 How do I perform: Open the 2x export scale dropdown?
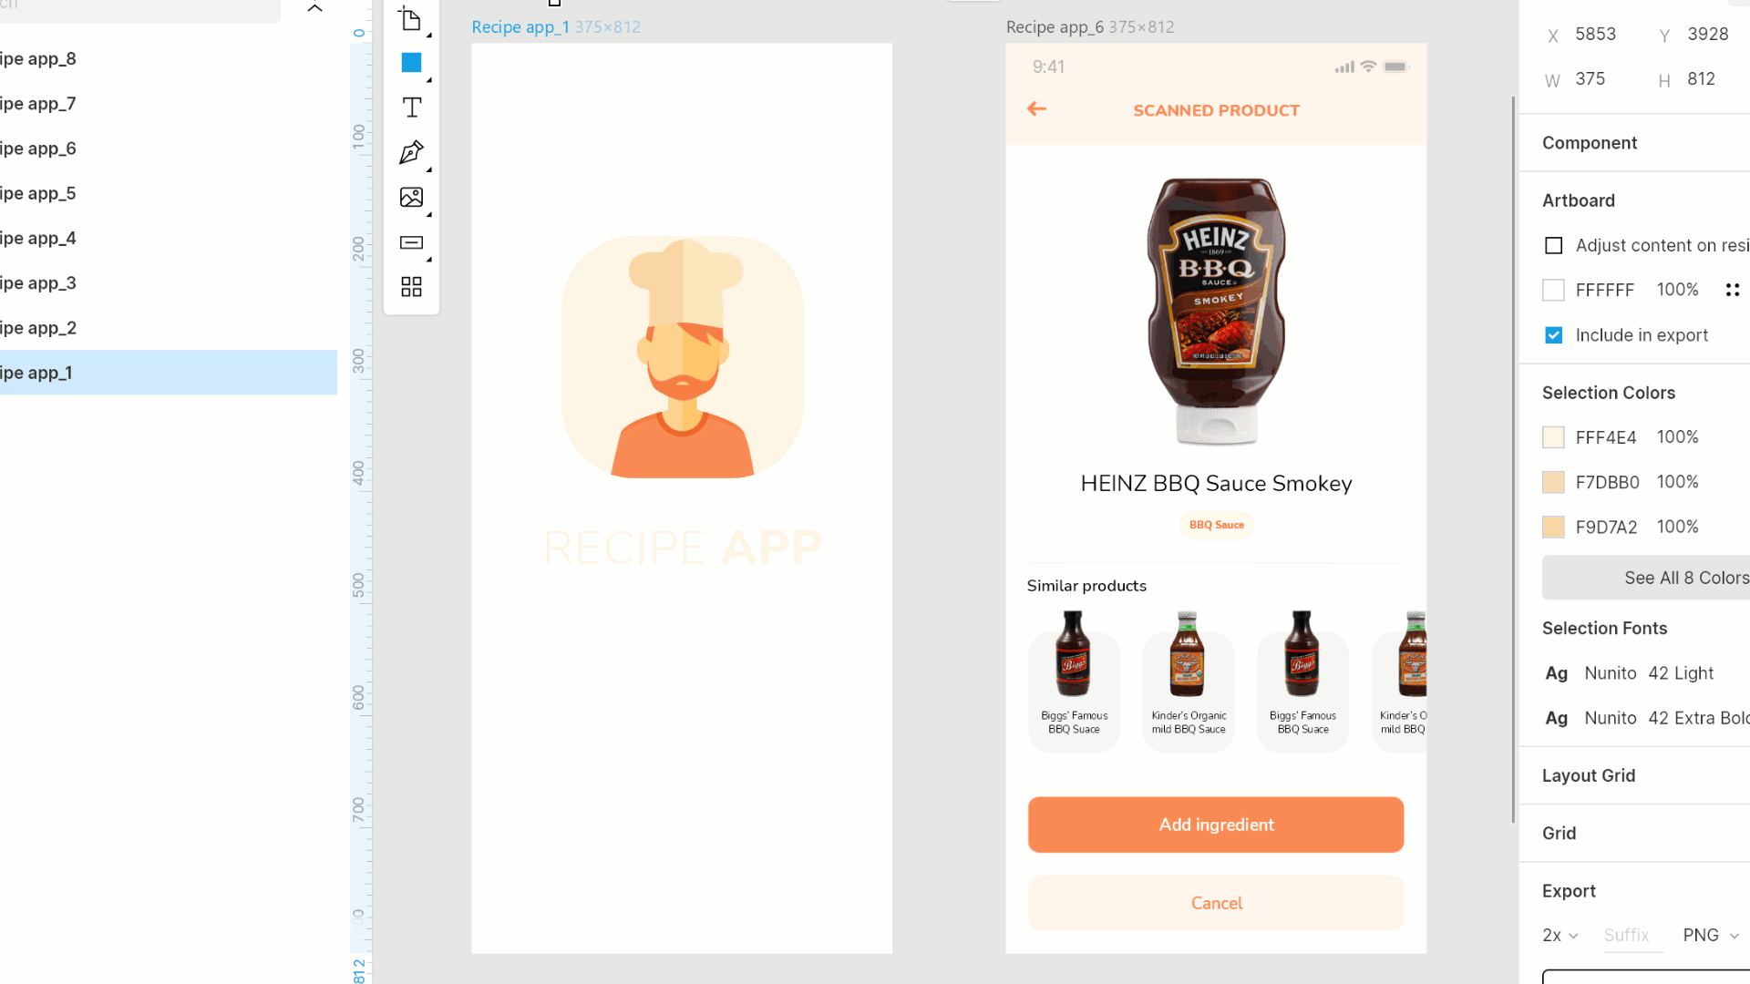pyautogui.click(x=1560, y=936)
